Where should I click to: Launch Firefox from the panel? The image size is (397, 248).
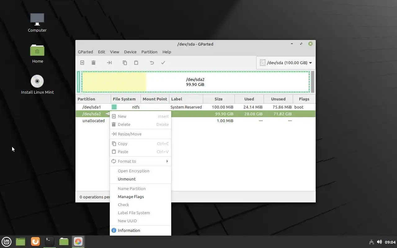pos(35,241)
